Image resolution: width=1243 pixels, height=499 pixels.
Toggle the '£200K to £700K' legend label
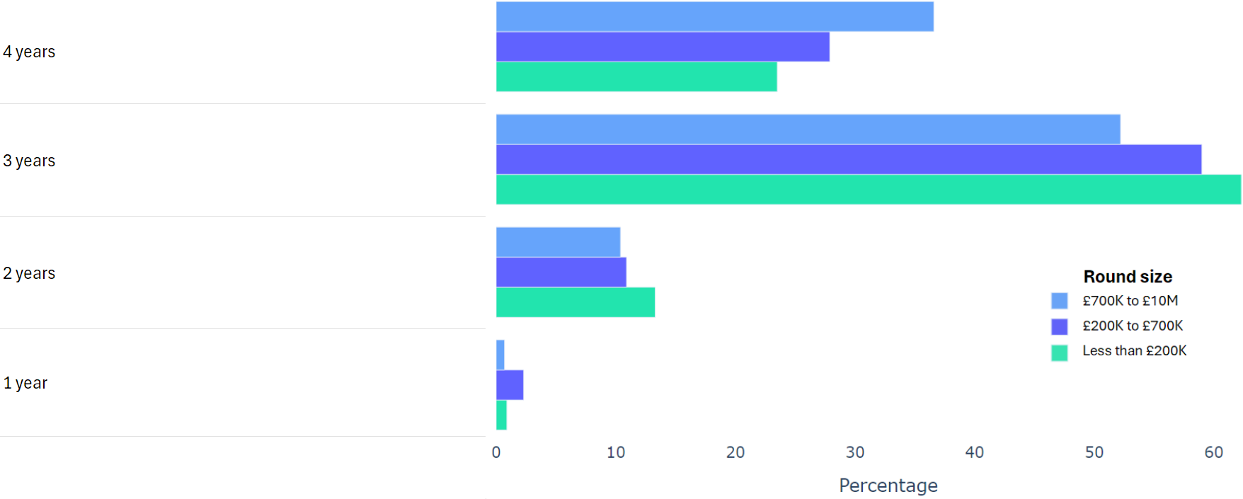[1133, 326]
